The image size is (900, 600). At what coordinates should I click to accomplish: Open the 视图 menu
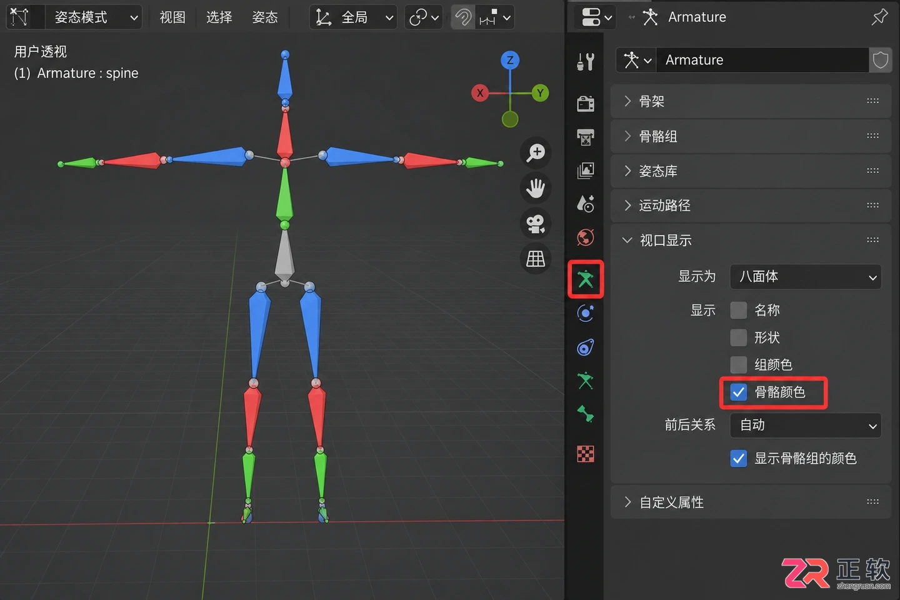point(172,17)
